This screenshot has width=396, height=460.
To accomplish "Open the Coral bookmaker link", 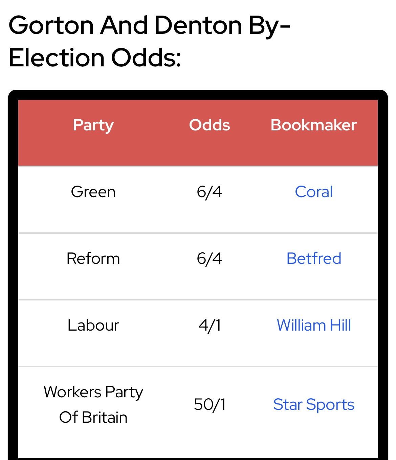I will (x=313, y=192).
